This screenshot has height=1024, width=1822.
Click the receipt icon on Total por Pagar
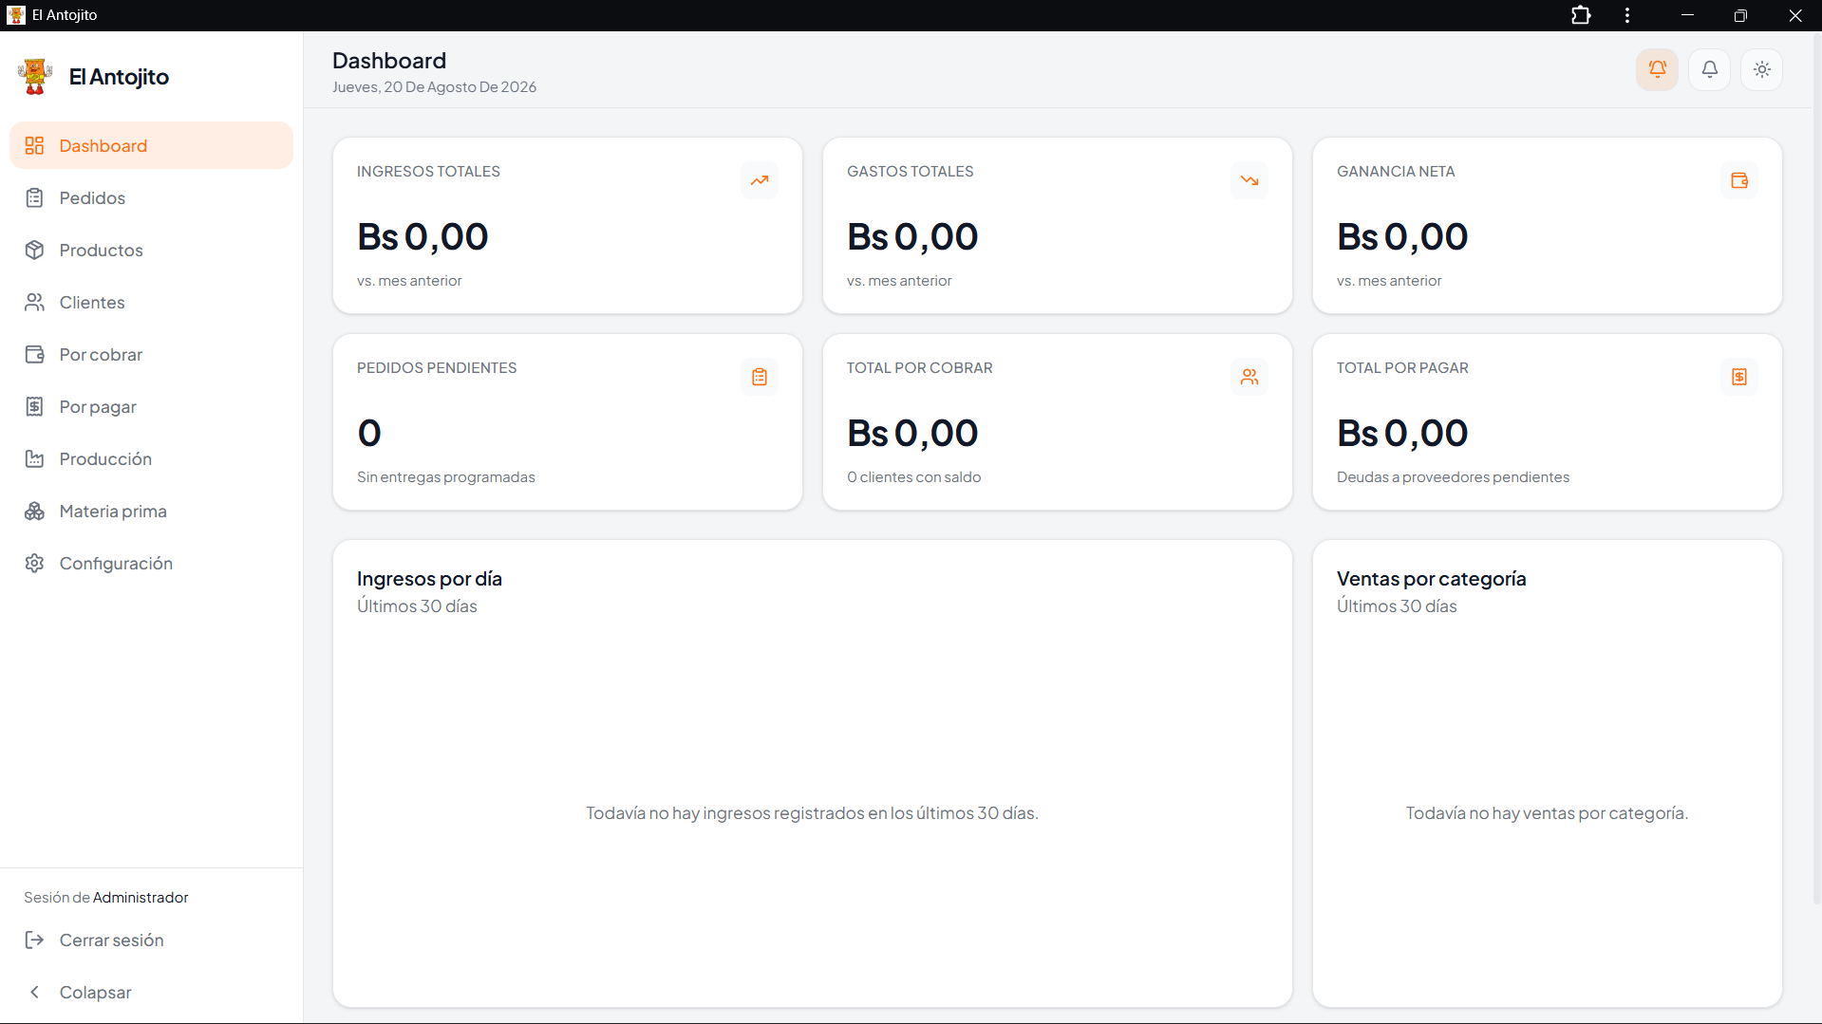coord(1739,377)
